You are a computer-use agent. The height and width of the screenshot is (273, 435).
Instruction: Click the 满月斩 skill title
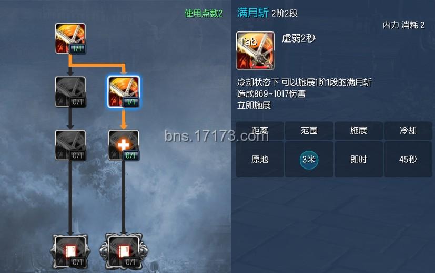[252, 13]
